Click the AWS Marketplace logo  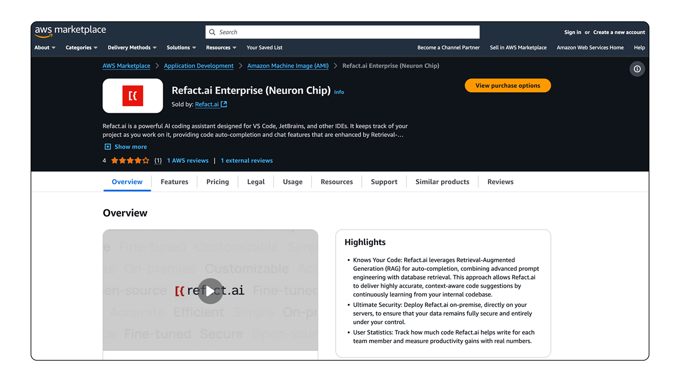pos(70,31)
